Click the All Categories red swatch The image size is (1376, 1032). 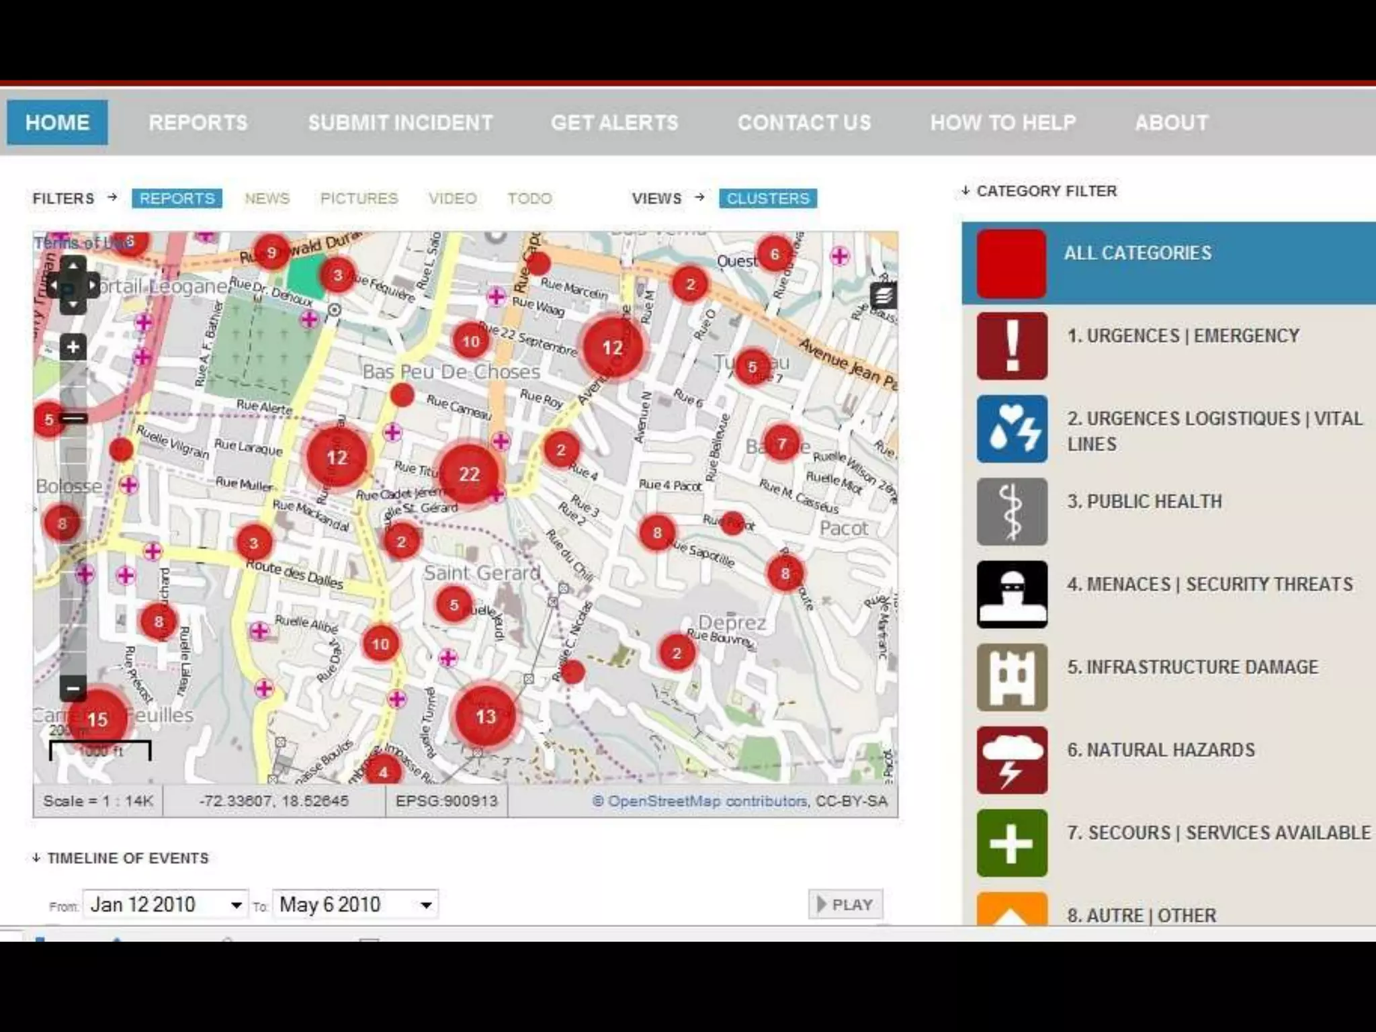[x=1012, y=263]
